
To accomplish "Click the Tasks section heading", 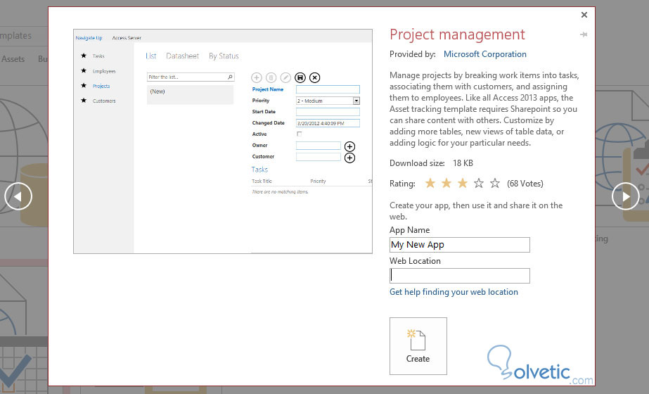I will pyautogui.click(x=259, y=170).
